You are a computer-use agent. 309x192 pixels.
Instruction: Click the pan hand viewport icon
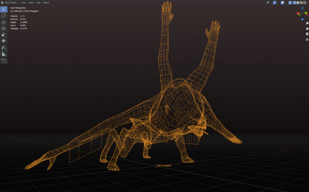(307, 28)
